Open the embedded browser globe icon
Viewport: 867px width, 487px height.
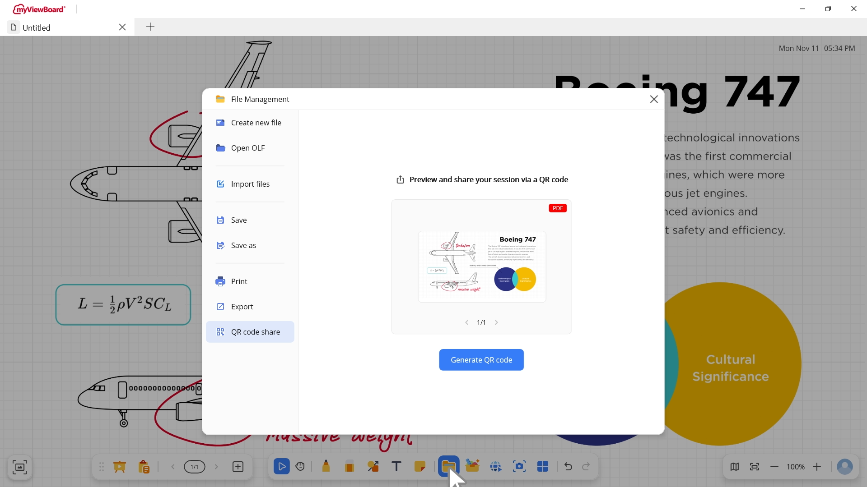tap(496, 467)
